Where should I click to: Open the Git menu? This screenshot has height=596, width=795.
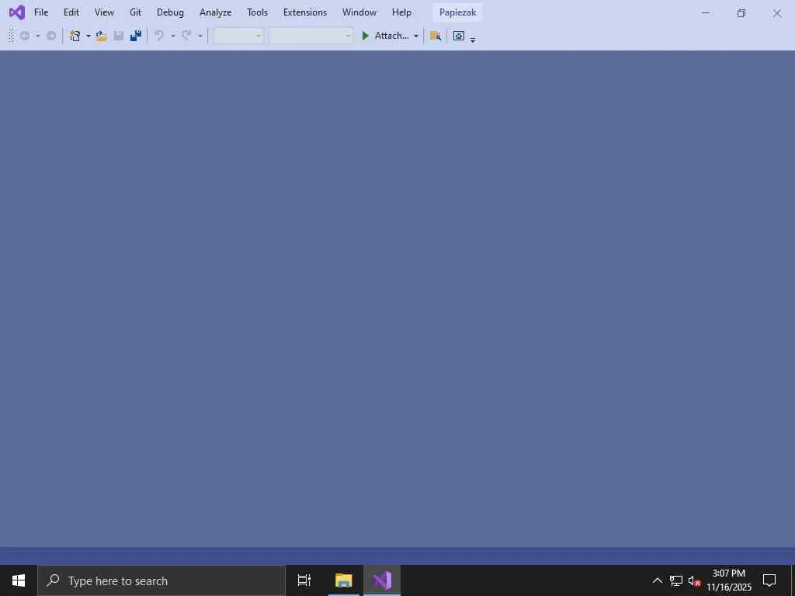[135, 12]
